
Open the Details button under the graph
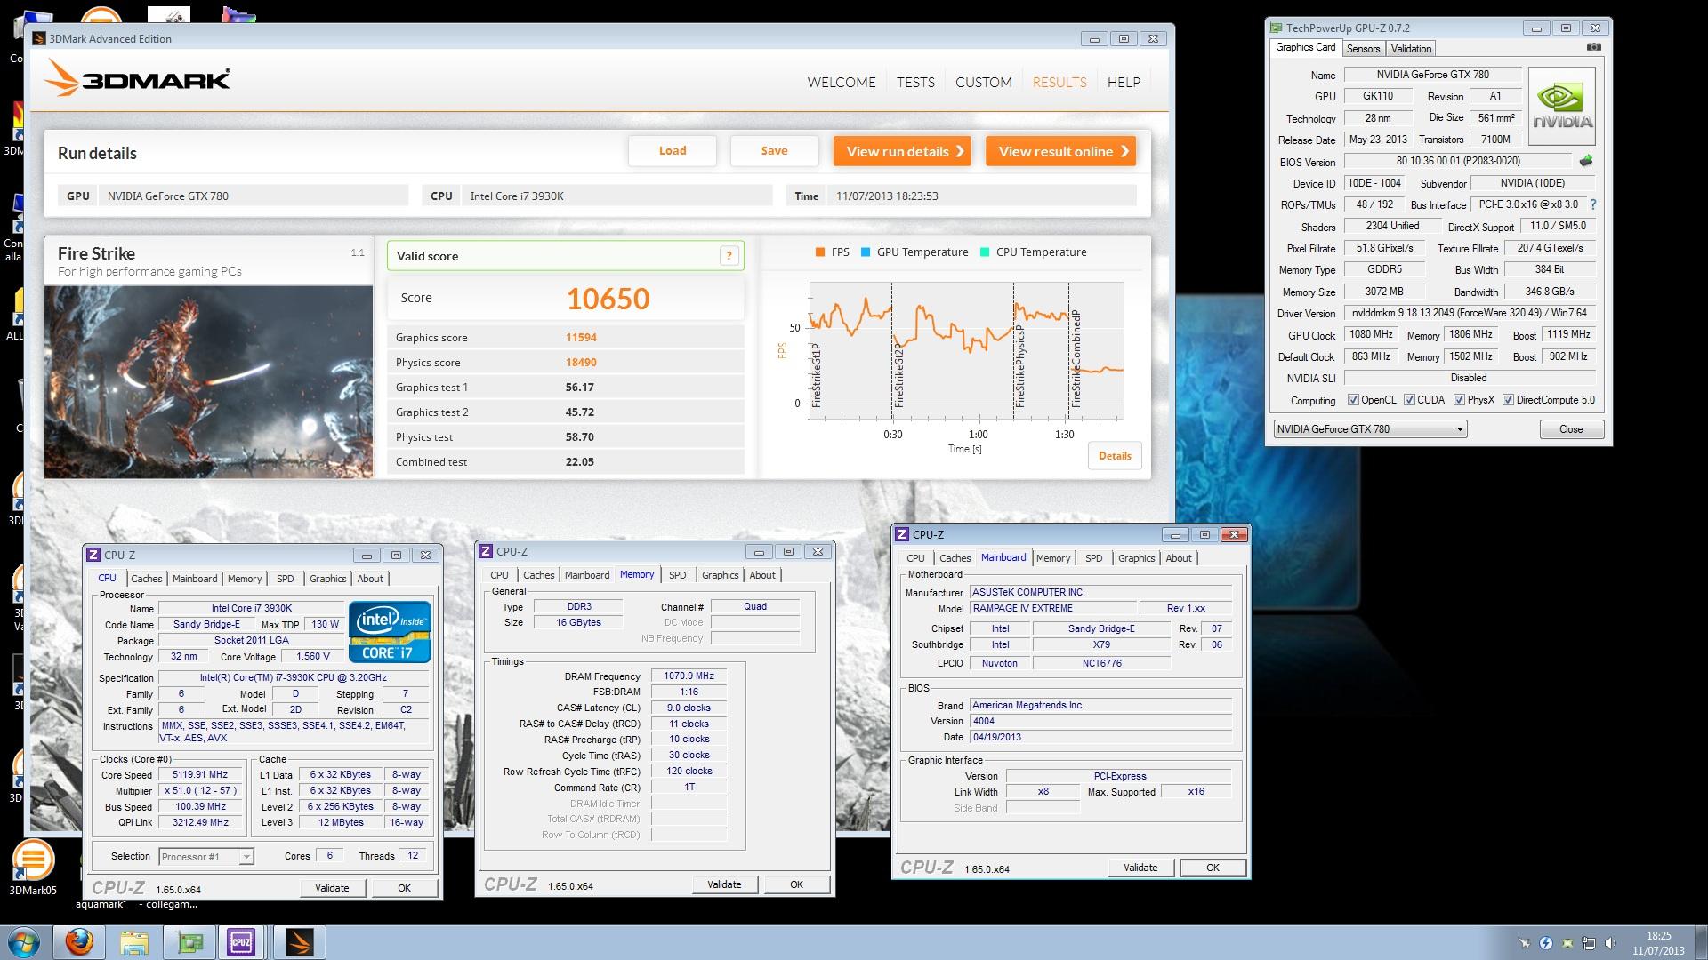click(x=1115, y=456)
